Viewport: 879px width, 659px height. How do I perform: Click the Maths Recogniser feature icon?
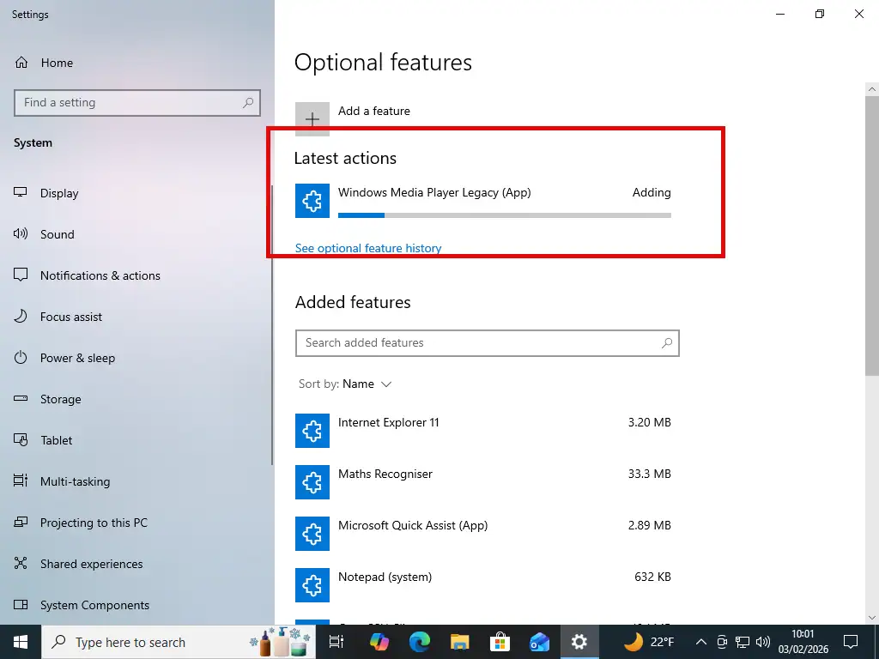click(x=312, y=482)
